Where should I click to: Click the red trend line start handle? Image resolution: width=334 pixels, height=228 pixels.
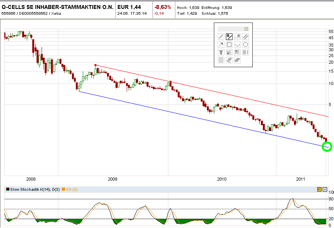[x=95, y=65]
